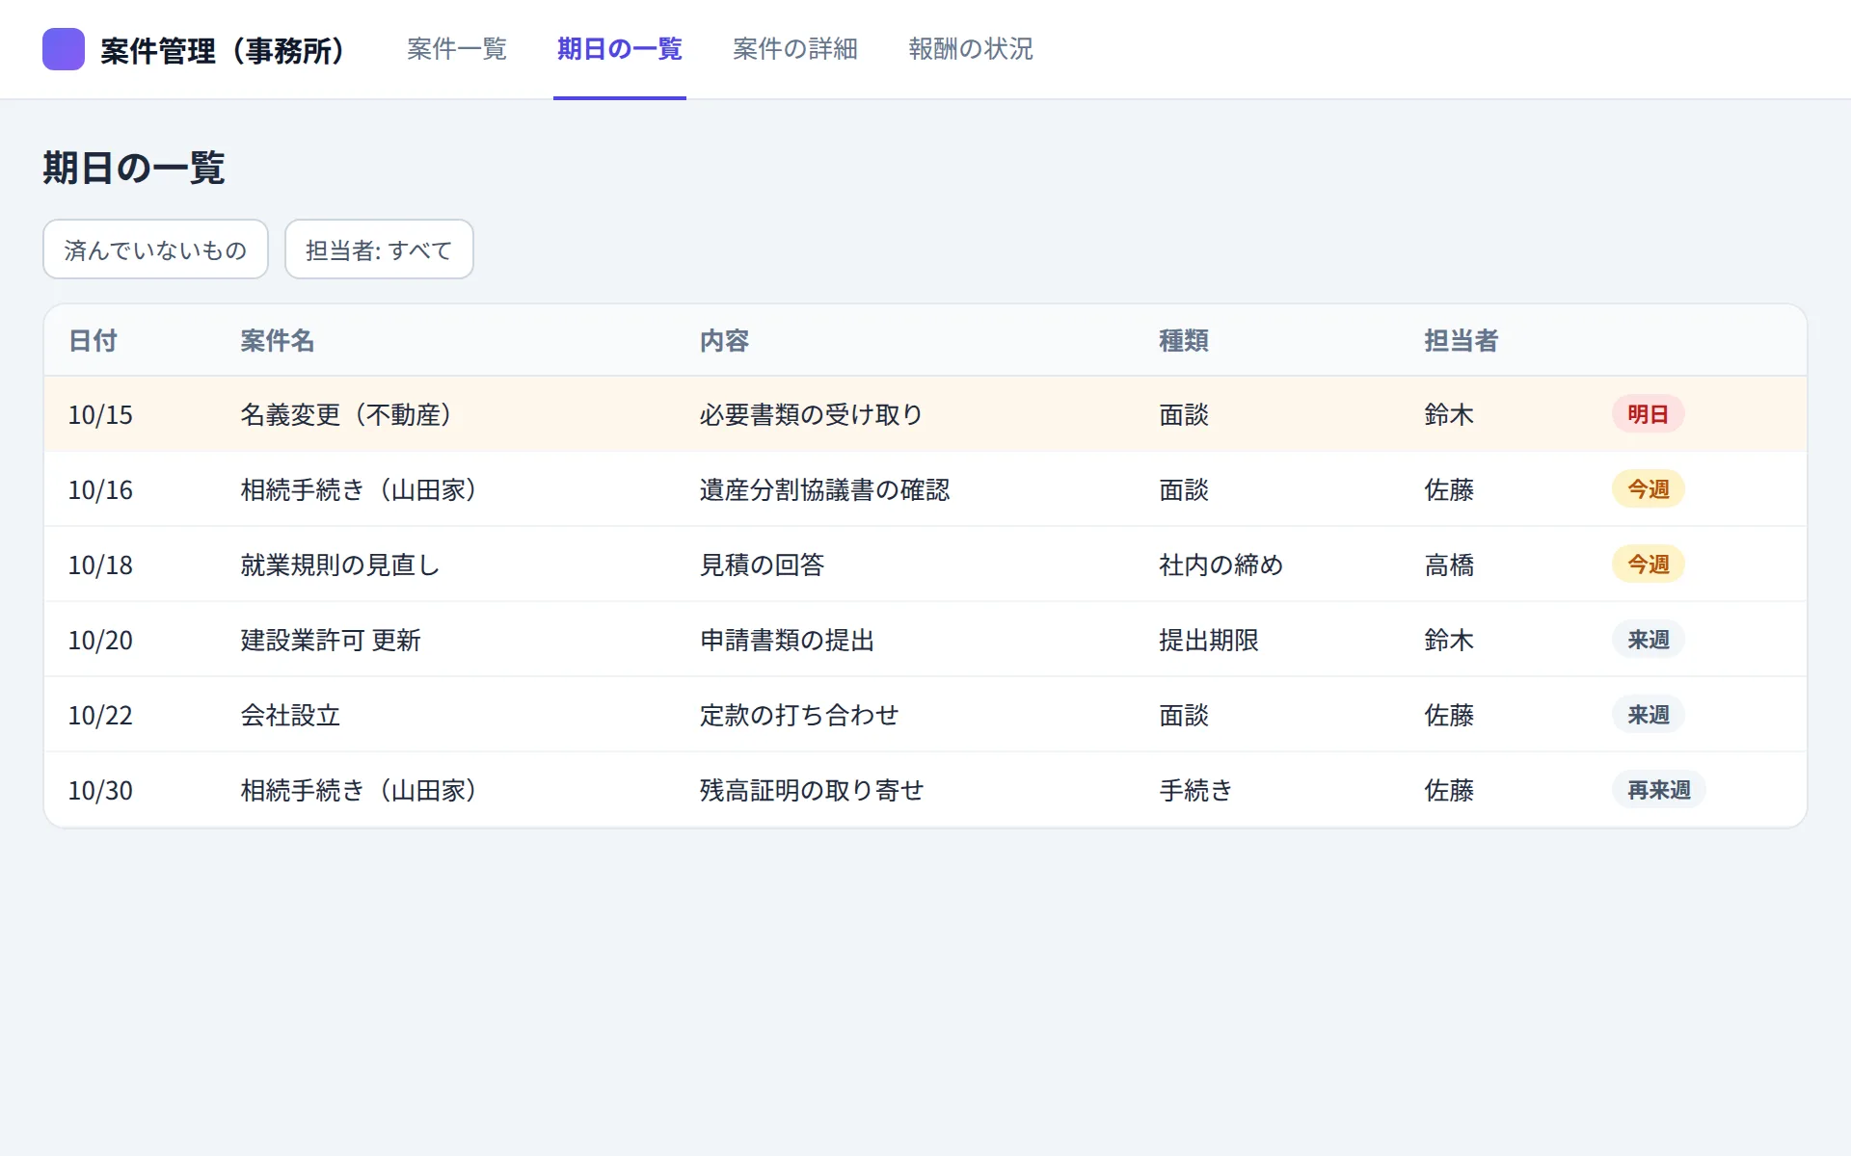This screenshot has width=1851, height=1156.
Task: Open the 案件一覧 tab
Action: click(x=457, y=49)
